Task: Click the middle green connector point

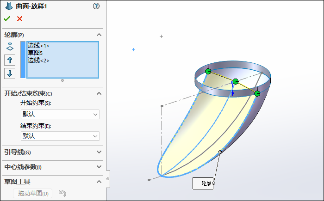Action: 236,81
